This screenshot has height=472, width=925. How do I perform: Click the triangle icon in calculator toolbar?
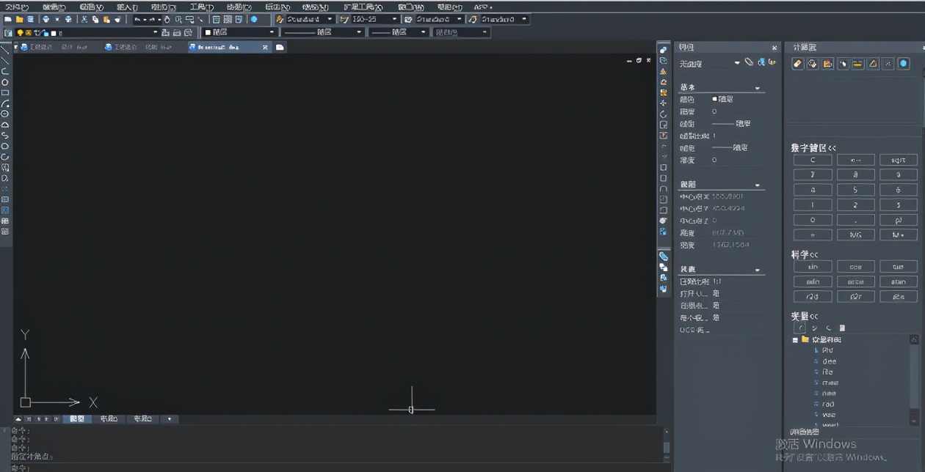[873, 64]
